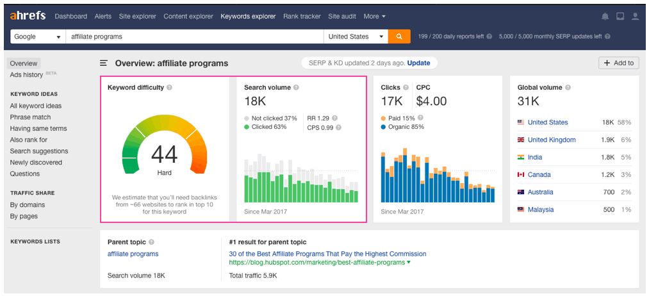Screen dimensions: 649x296
Task: Open the Site explorer tab
Action: pyautogui.click(x=138, y=16)
